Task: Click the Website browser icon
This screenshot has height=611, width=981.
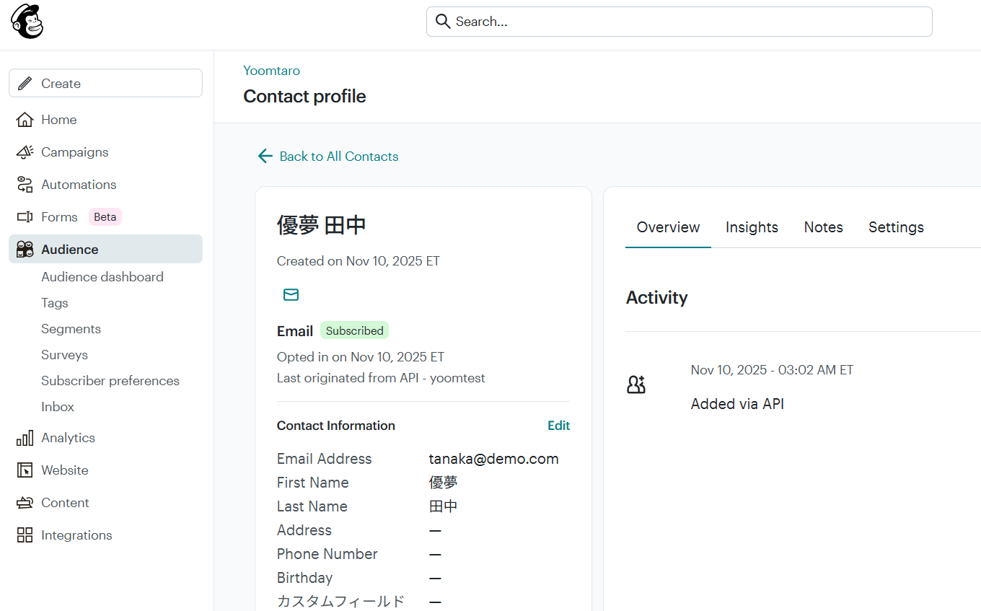Action: 25,470
